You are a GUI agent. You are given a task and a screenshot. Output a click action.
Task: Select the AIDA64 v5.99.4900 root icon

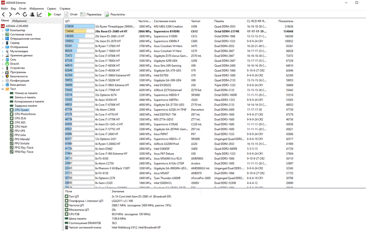tap(3, 26)
